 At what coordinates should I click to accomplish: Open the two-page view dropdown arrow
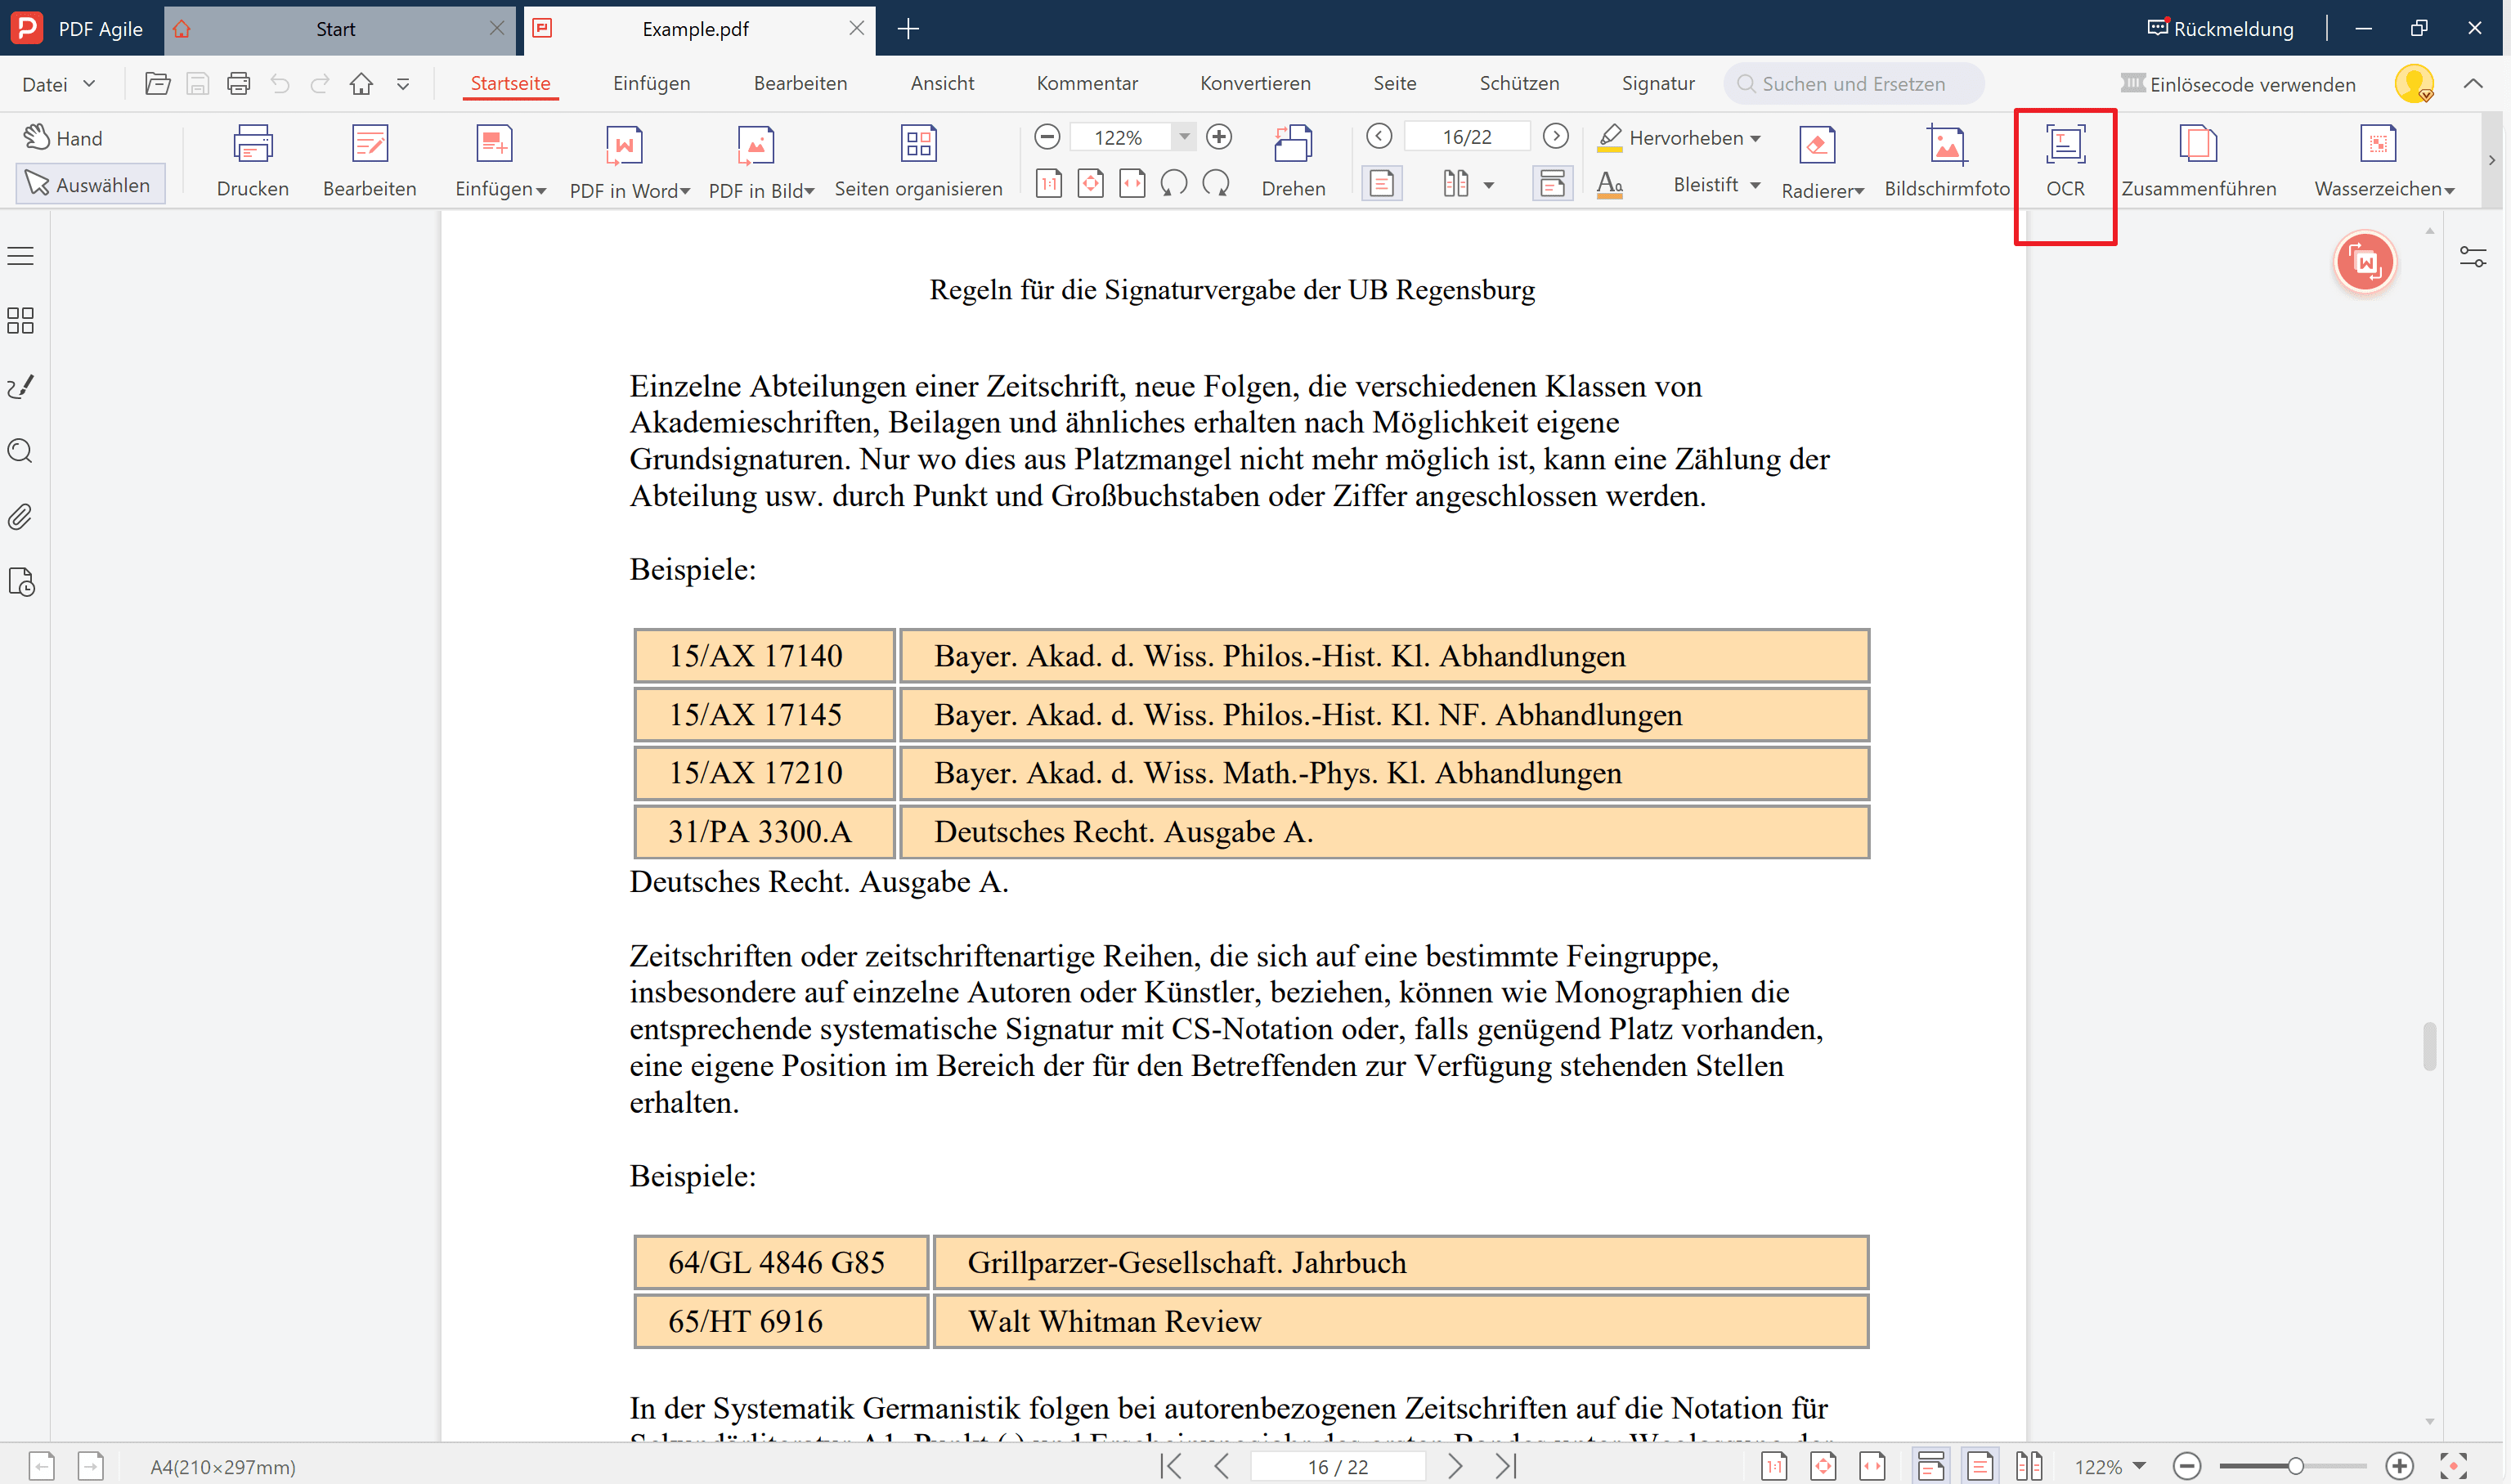point(1488,185)
